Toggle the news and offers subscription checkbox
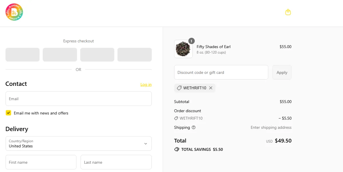This screenshot has width=343, height=172. pos(8,113)
